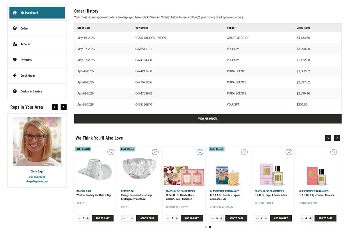The height and width of the screenshot is (232, 349).
Task: Call Chris Boys at 651-808-0241
Action: 37,177
